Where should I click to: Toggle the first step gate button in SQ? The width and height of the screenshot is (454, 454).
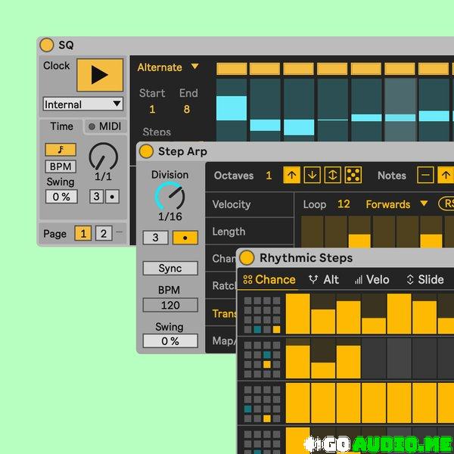[x=232, y=69]
